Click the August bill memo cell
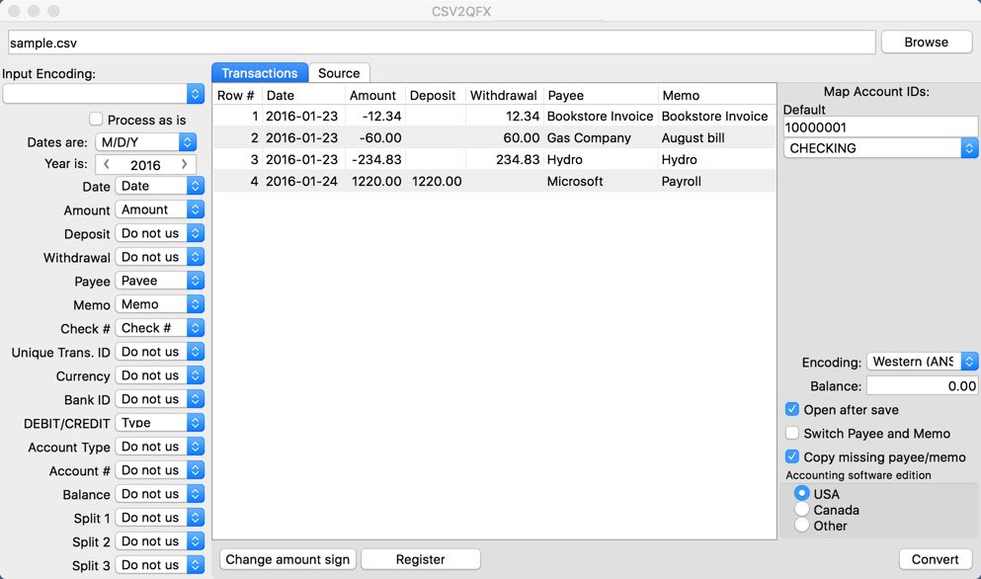 pyautogui.click(x=717, y=137)
